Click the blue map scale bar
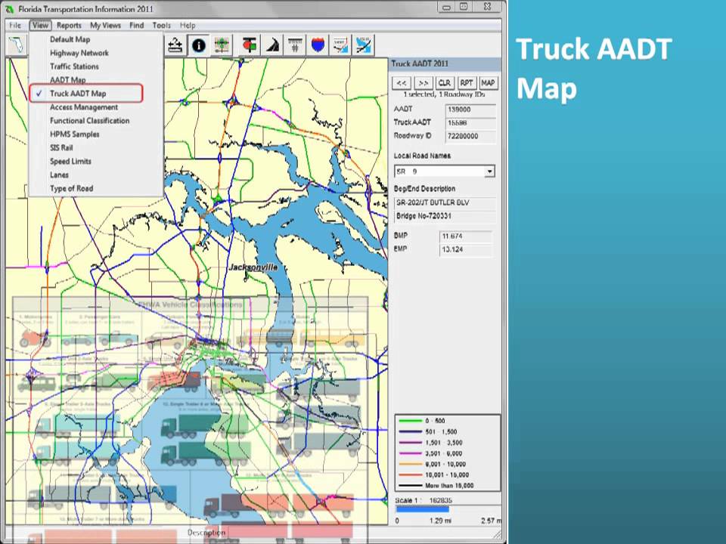The width and height of the screenshot is (726, 544). 422,509
